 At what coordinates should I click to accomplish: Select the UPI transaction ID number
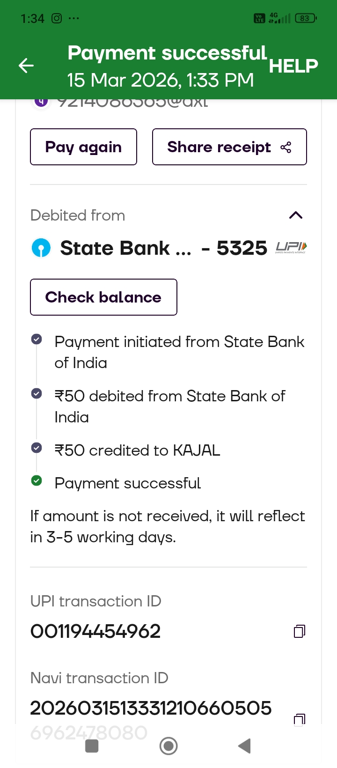[x=95, y=631]
